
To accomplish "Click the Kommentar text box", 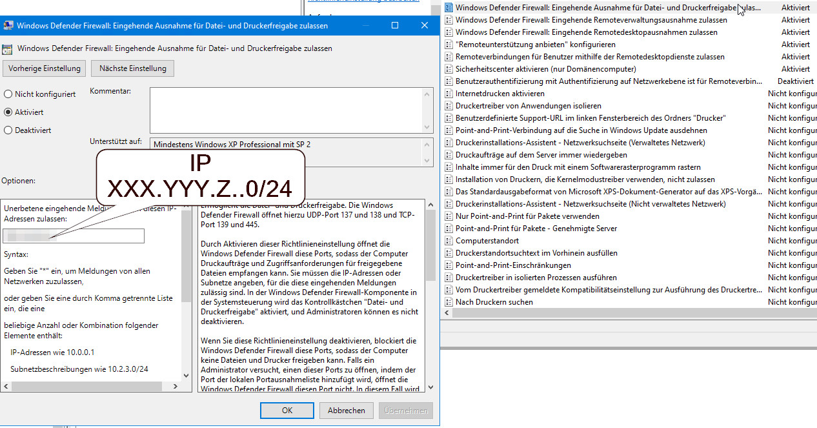I will pyautogui.click(x=287, y=110).
